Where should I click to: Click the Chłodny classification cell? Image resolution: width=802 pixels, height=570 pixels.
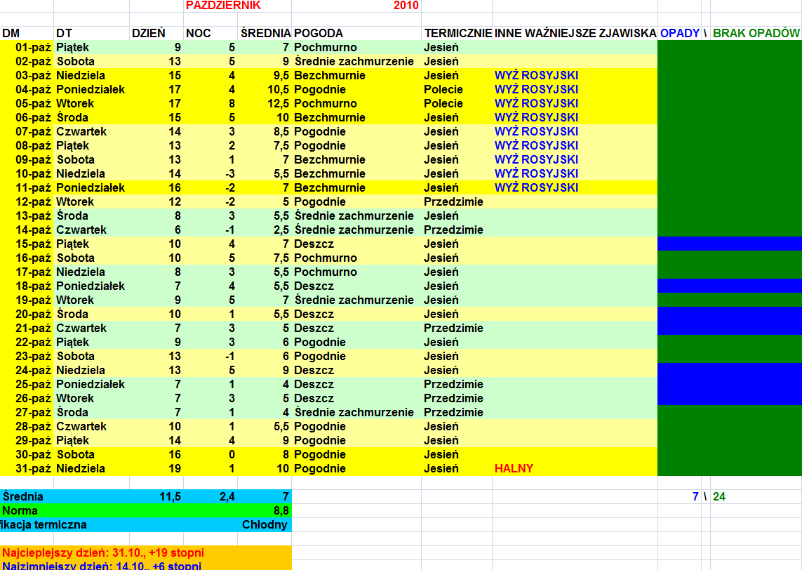265,524
